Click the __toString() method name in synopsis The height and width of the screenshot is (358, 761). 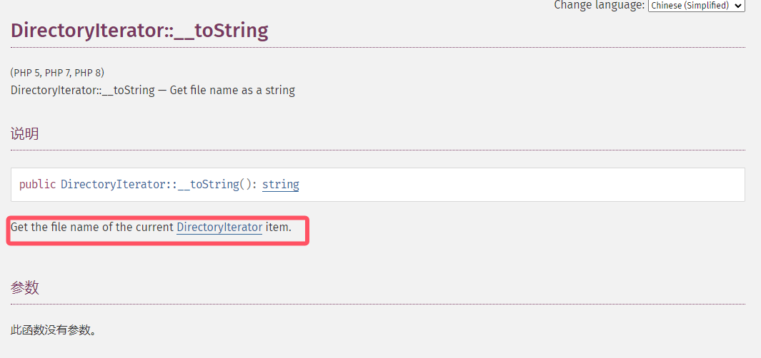click(217, 185)
